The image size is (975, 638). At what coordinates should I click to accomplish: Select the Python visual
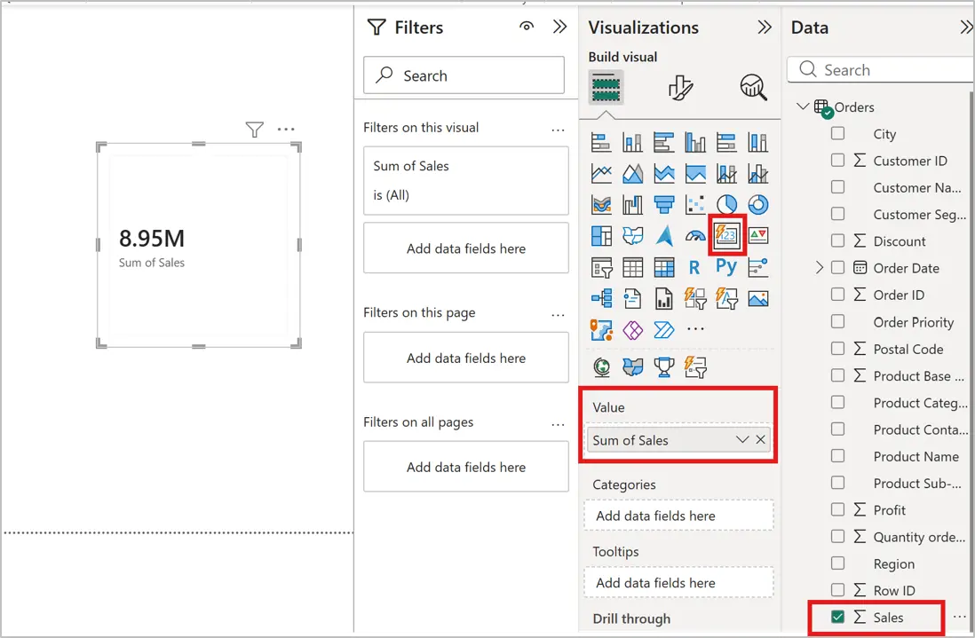pyautogui.click(x=726, y=266)
